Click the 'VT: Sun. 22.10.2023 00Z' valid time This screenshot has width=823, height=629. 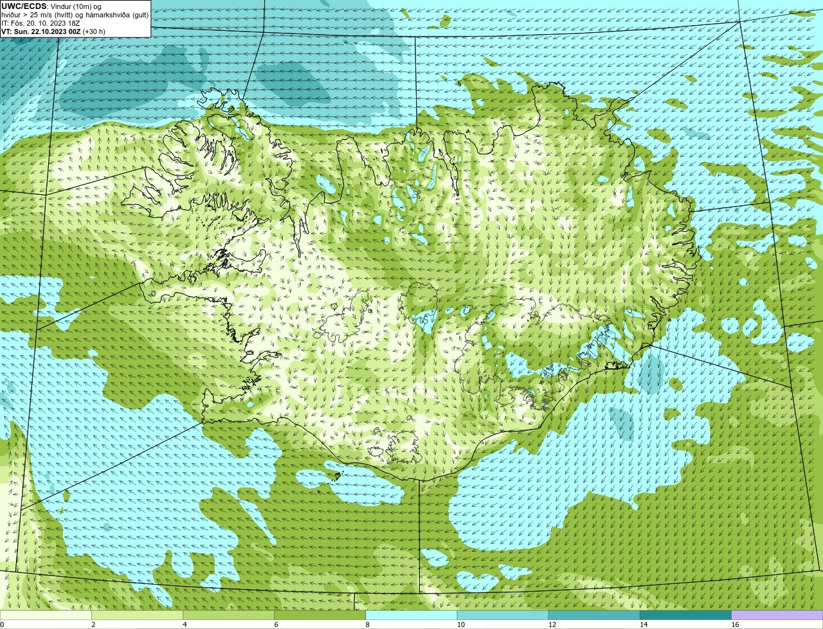pyautogui.click(x=41, y=32)
